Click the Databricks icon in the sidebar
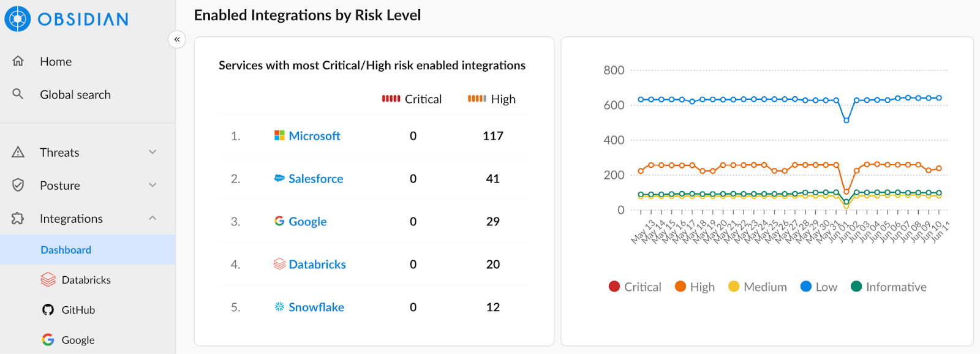This screenshot has width=980, height=354. click(x=48, y=280)
